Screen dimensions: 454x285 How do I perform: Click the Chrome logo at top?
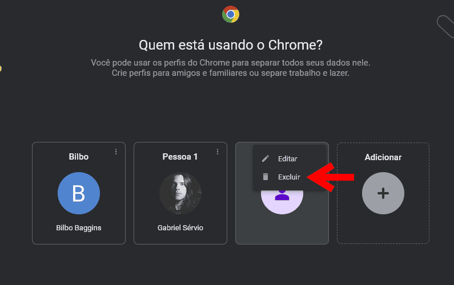(231, 14)
